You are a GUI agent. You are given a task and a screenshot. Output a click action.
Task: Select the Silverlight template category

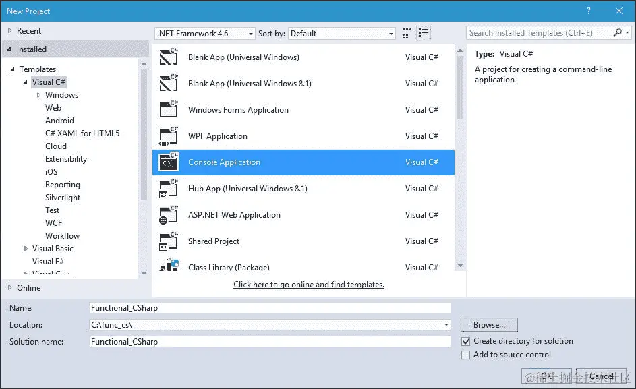click(x=63, y=197)
